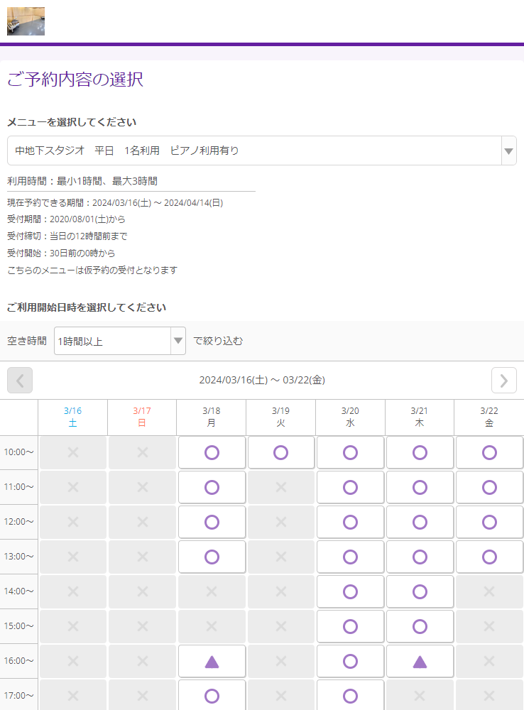Select the 10:00 slot on Monday 3/18
Viewport: 524px width, 710px height.
coord(212,452)
